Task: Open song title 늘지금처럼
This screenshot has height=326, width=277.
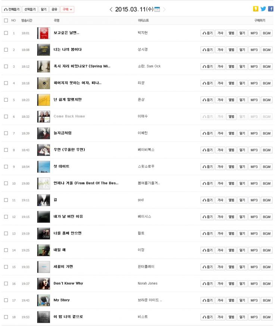Action: pos(62,133)
